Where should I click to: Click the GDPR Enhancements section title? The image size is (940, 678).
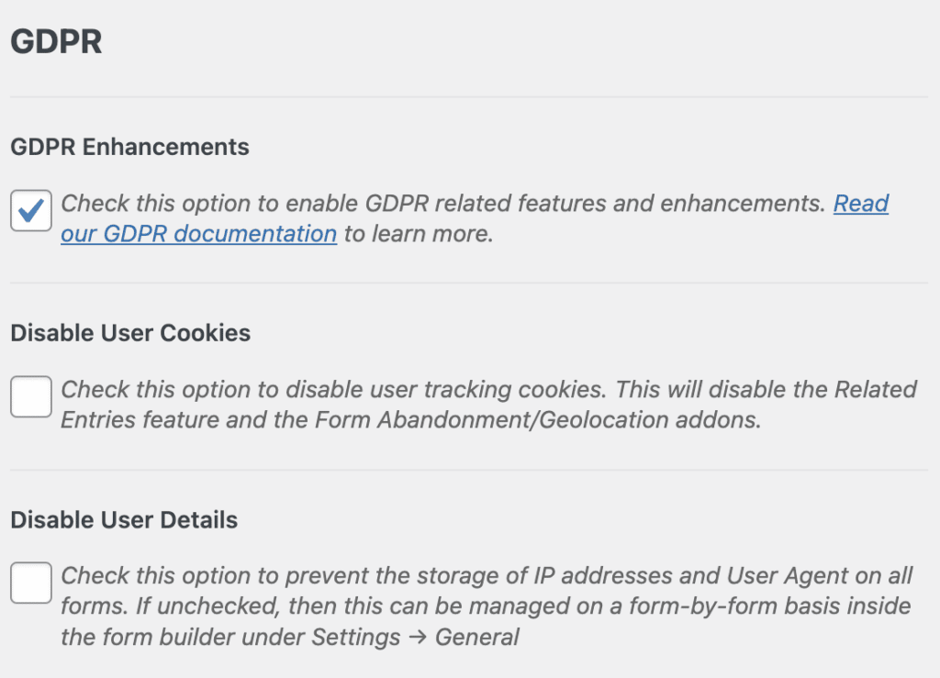(129, 147)
